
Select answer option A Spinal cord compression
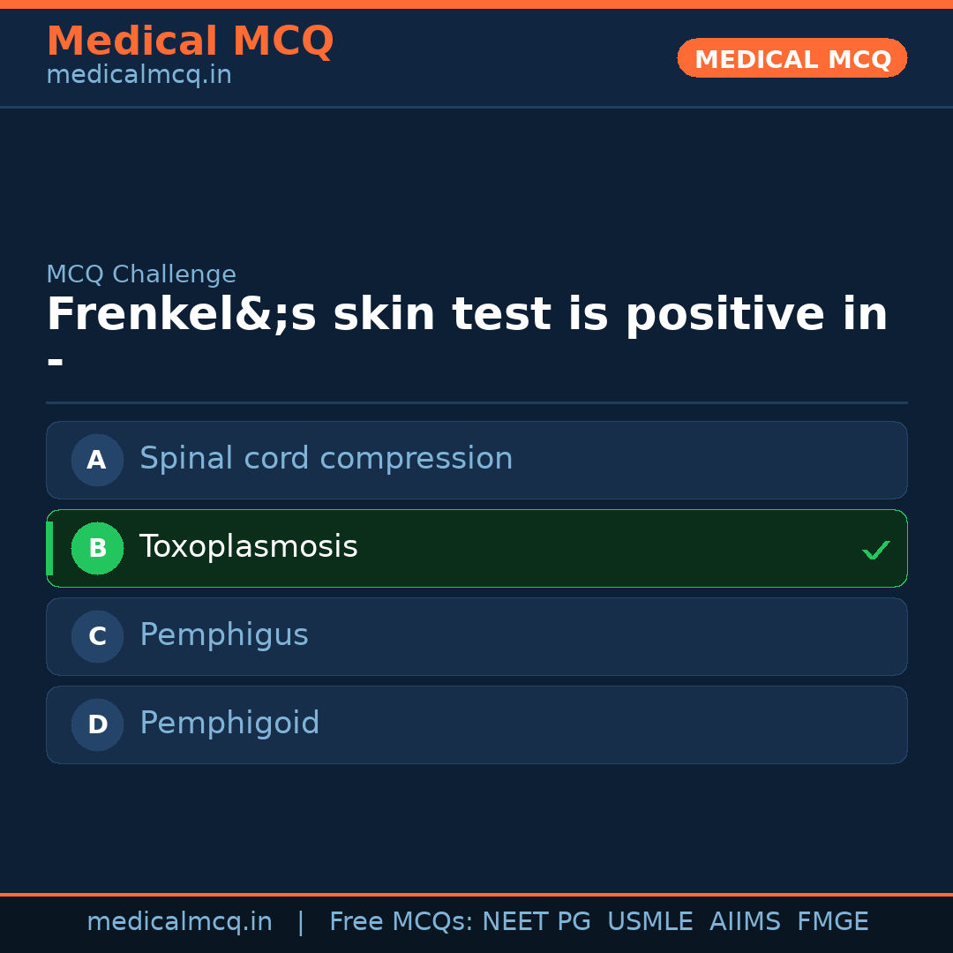pos(476,460)
